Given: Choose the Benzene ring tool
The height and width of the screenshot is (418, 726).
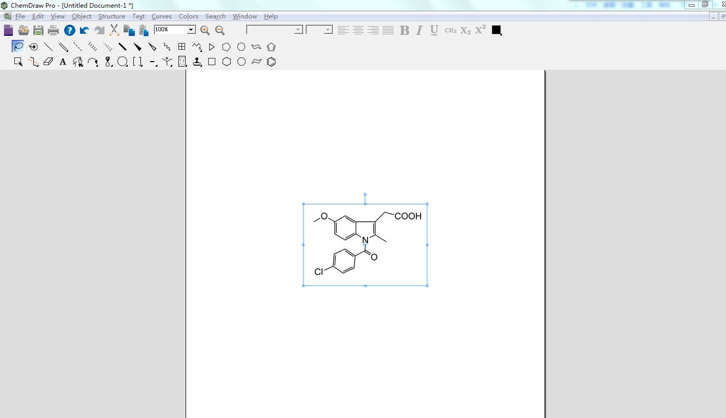Looking at the screenshot, I should 271,62.
